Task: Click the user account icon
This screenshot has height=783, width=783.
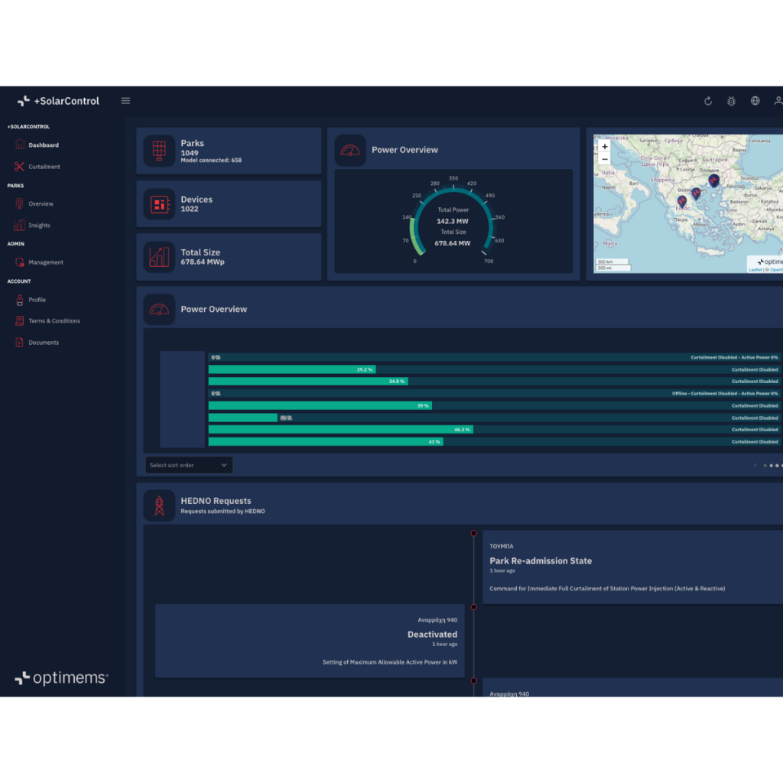Action: (x=778, y=101)
